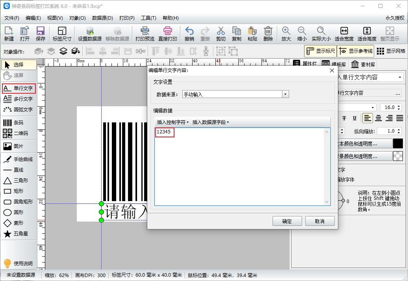Open the 工具(T) menu
Screen dimensions: 408x281
pos(148,18)
